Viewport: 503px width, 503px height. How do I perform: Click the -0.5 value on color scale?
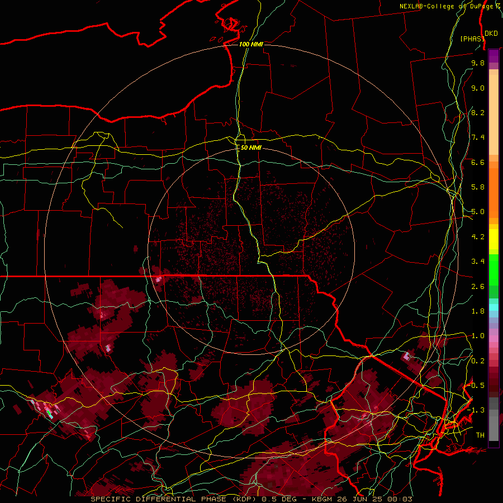point(476,386)
